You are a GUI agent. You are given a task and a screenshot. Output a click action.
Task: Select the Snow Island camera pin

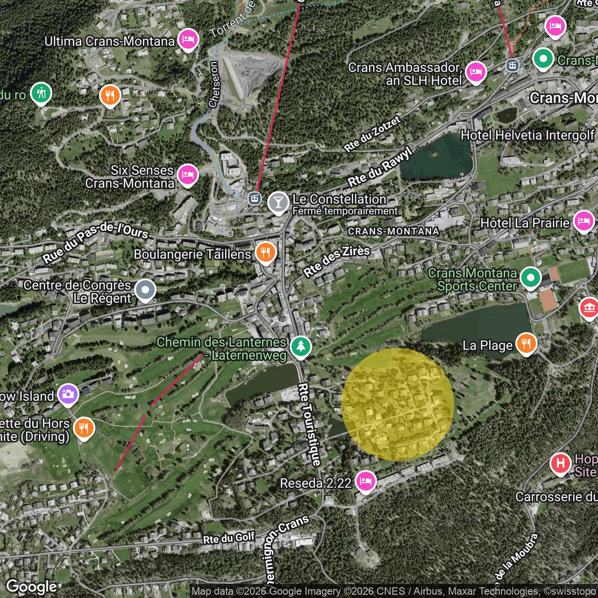68,395
